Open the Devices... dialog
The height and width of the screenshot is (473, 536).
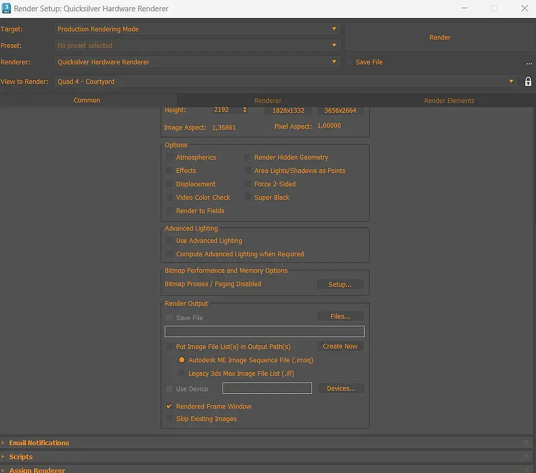point(341,388)
